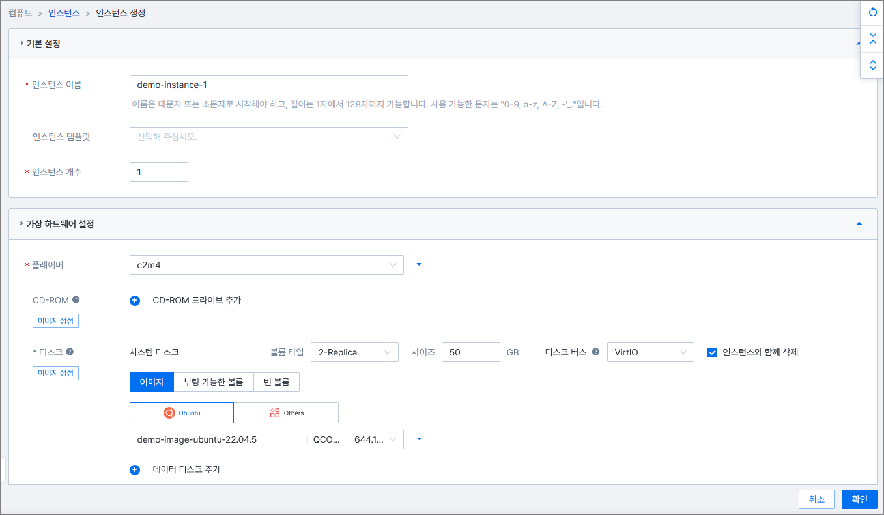Open the VirtIO disk bus dropdown
This screenshot has width=884, height=515.
(650, 352)
